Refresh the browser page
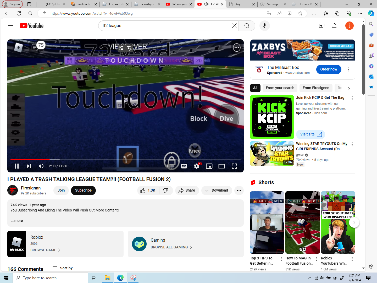Image resolution: width=377 pixels, height=283 pixels. pos(19,13)
